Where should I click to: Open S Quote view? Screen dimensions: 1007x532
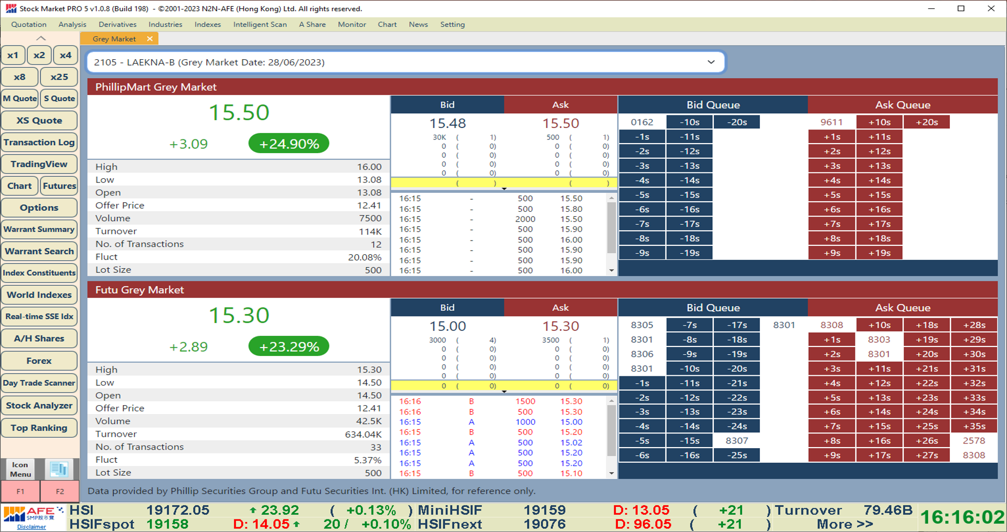[x=59, y=99]
